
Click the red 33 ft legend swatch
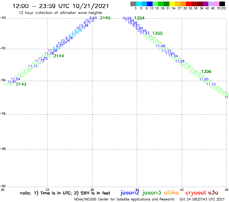[189, 4]
